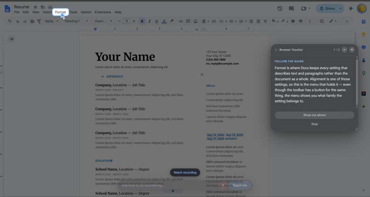This screenshot has width=370, height=197.
Task: Click Stop in Browser Teacher panel
Action: (314, 124)
